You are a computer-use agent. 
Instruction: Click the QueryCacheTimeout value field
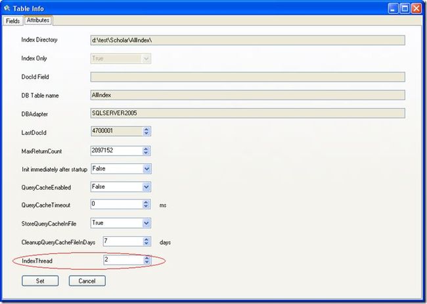[116, 204]
